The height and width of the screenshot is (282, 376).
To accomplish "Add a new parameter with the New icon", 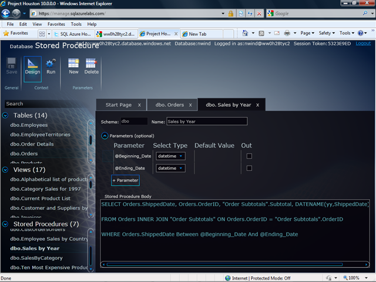I will coord(73,63).
